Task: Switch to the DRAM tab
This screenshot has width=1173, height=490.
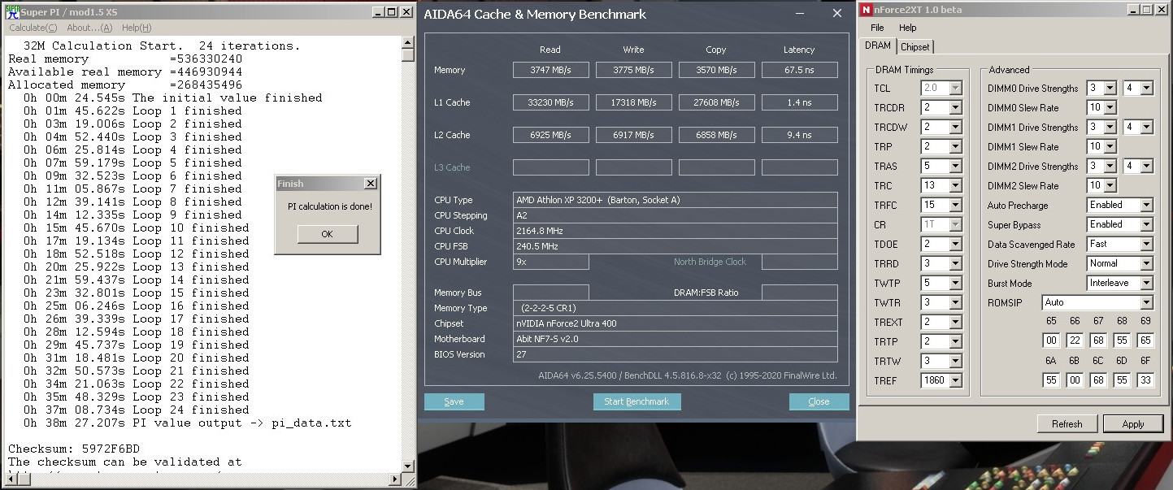Action: [x=877, y=46]
